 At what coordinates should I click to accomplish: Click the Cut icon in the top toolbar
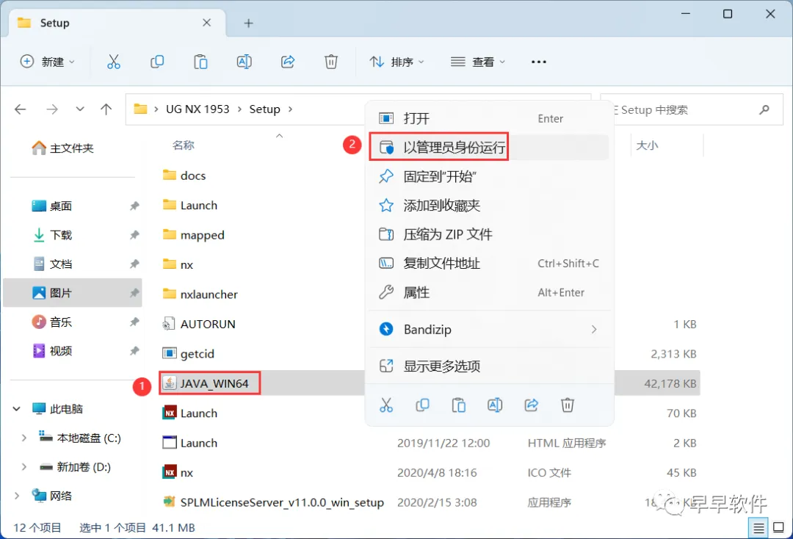114,62
